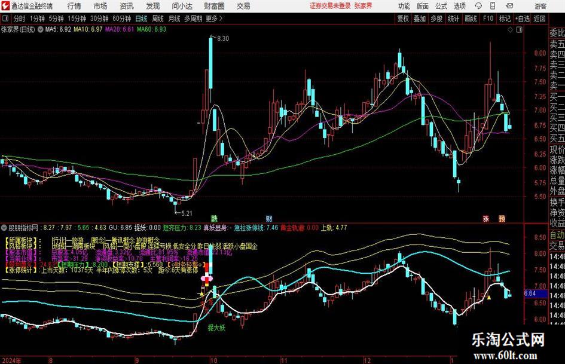
Task: Toggle right info panel icon at chart top-right
Action: click(519, 30)
